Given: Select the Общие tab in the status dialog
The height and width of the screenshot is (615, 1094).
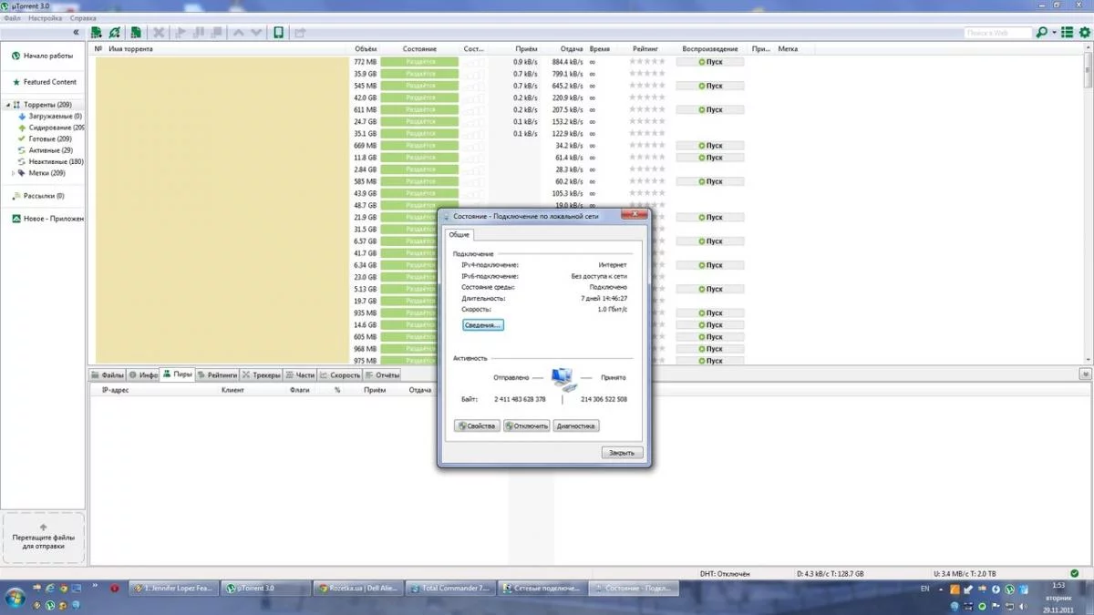Looking at the screenshot, I should tap(459, 235).
